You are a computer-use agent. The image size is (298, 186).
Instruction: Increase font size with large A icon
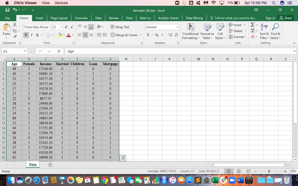pyautogui.click(x=66, y=27)
